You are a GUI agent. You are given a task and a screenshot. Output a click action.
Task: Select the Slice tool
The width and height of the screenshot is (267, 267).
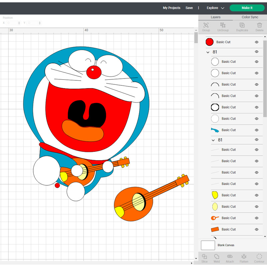click(205, 258)
